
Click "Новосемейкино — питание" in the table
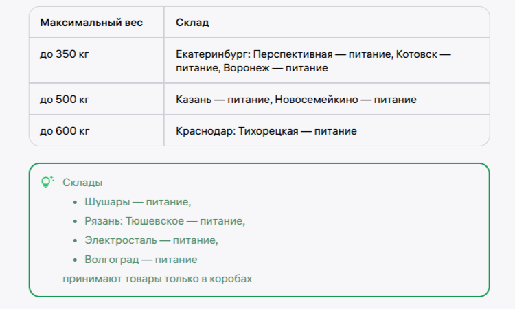pos(345,100)
